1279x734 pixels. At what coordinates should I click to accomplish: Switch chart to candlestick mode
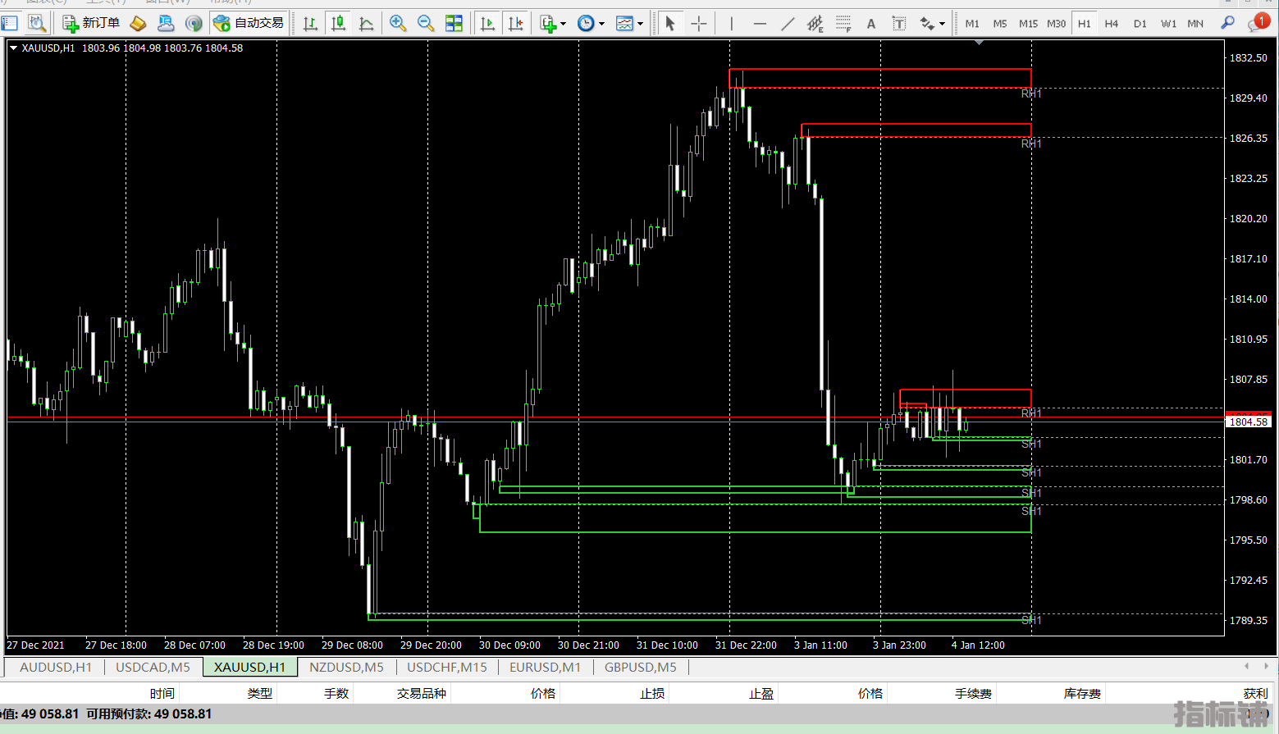point(338,23)
